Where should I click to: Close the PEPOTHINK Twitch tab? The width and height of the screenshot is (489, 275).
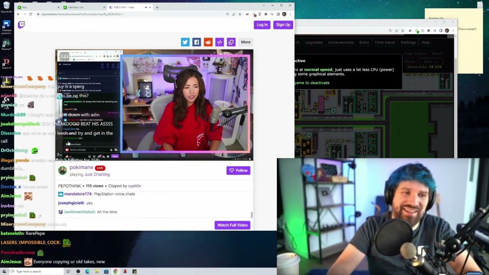pyautogui.click(x=150, y=7)
